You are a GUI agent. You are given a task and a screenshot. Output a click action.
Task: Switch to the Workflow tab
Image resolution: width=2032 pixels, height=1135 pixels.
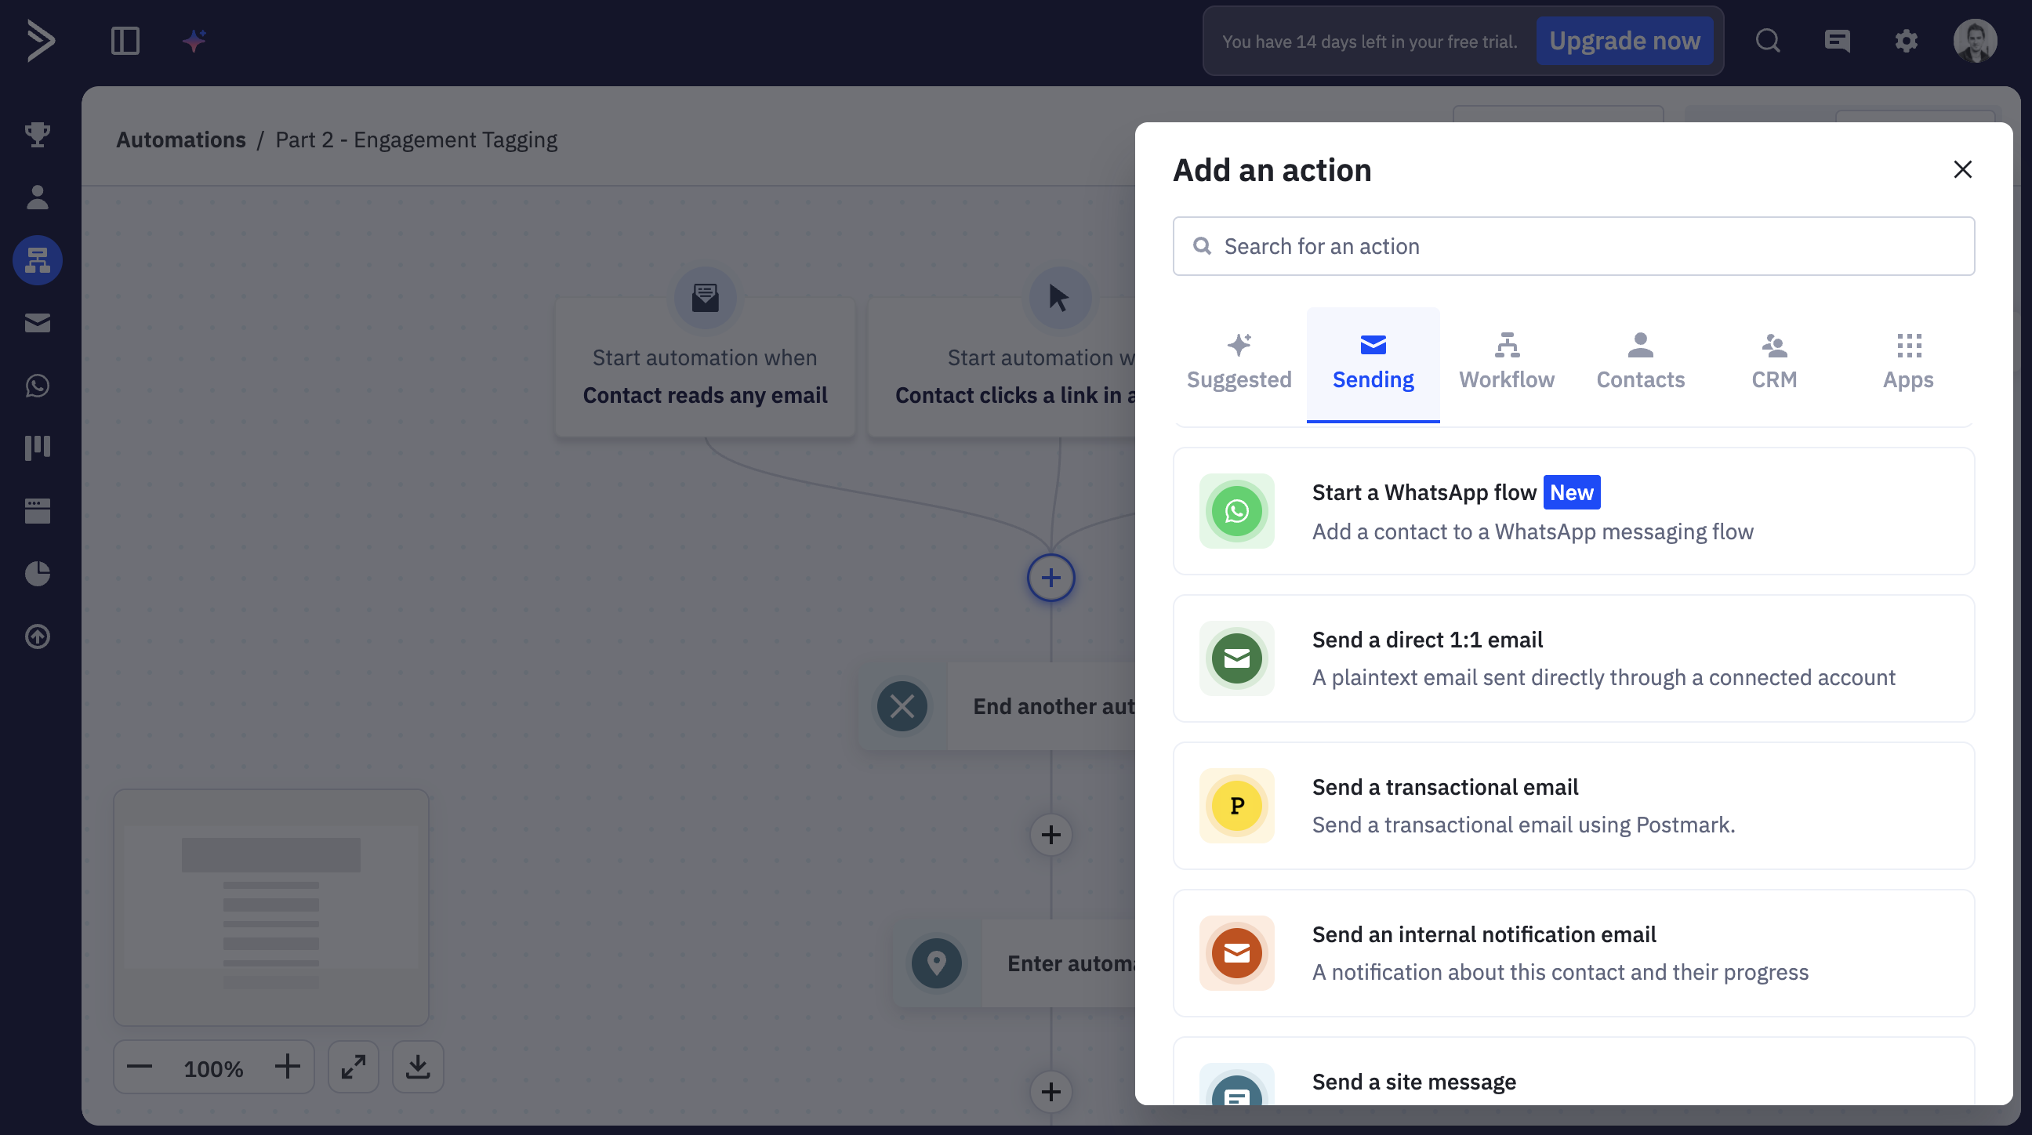coord(1506,363)
